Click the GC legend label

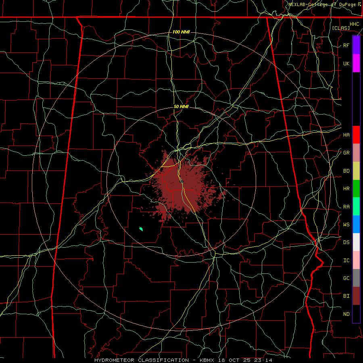(346, 278)
